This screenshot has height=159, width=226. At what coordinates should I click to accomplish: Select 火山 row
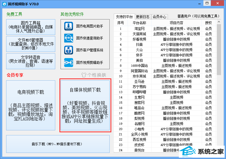coord(165,50)
